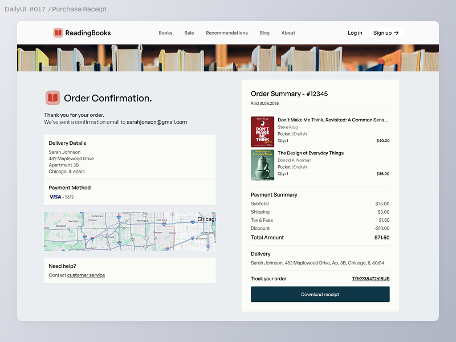Click the Log in link
This screenshot has width=456, height=342.
355,33
